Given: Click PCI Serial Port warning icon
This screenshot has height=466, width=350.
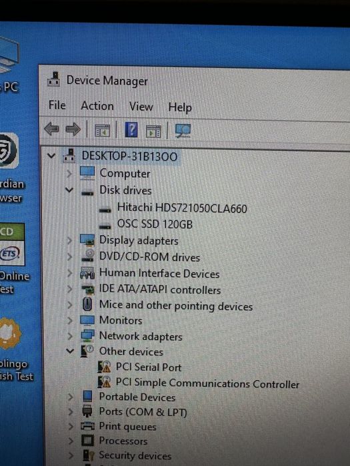Looking at the screenshot, I should [104, 367].
